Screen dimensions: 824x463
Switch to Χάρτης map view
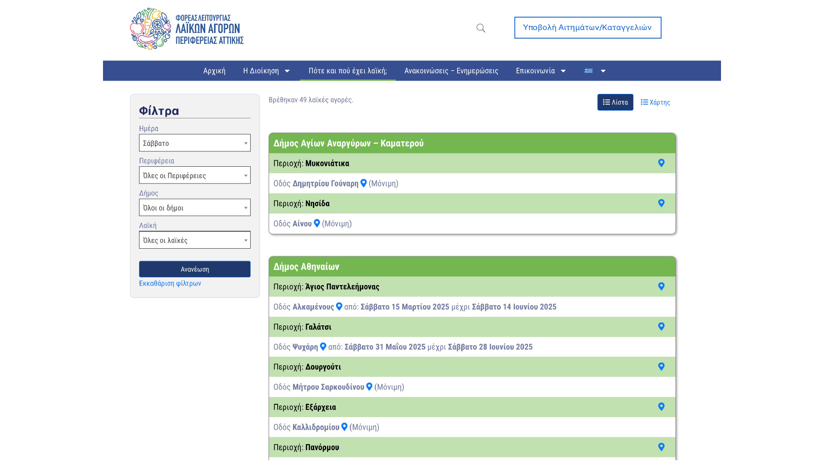click(x=655, y=102)
